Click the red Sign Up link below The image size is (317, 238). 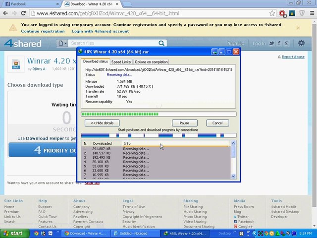[x=92, y=183]
